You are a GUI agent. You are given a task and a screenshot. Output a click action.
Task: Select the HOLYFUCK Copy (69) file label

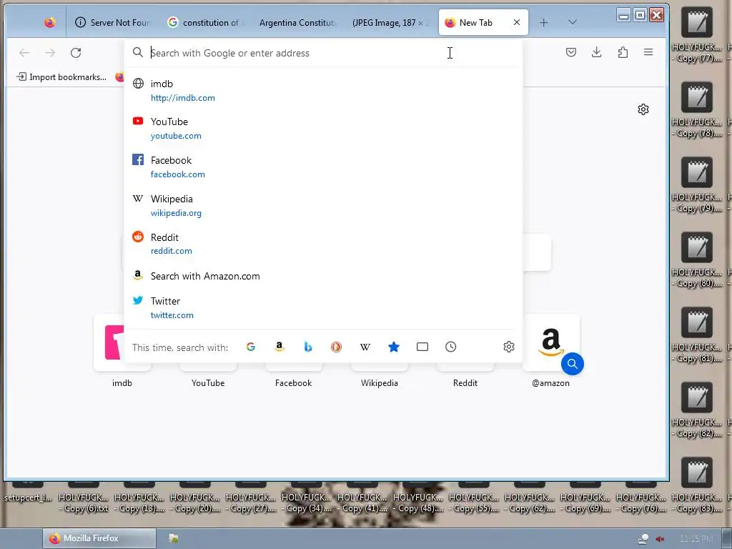coord(585,503)
